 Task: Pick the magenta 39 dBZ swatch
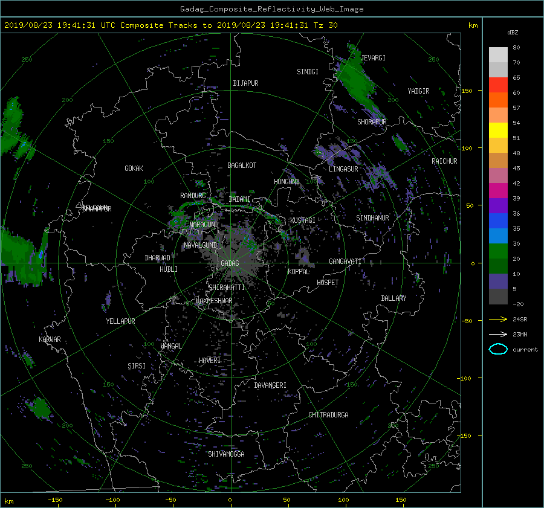pyautogui.click(x=498, y=191)
